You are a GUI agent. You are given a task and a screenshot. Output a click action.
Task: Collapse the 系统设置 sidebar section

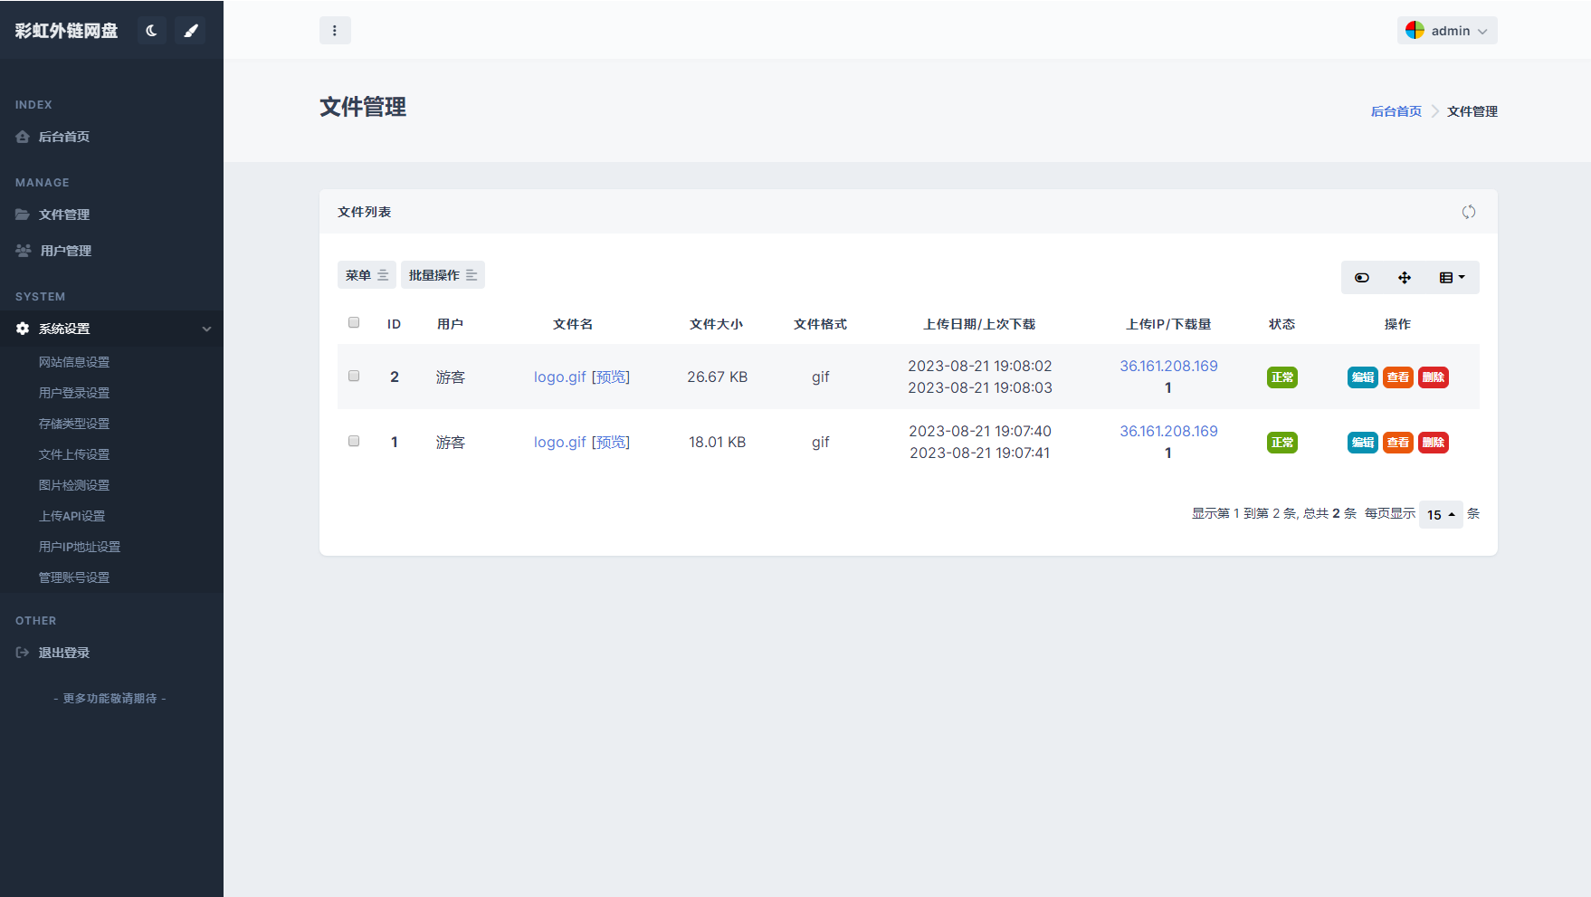pyautogui.click(x=206, y=328)
